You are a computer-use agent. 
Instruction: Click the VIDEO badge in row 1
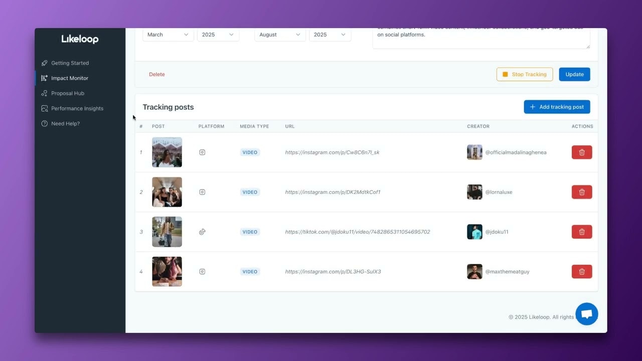[x=250, y=152]
